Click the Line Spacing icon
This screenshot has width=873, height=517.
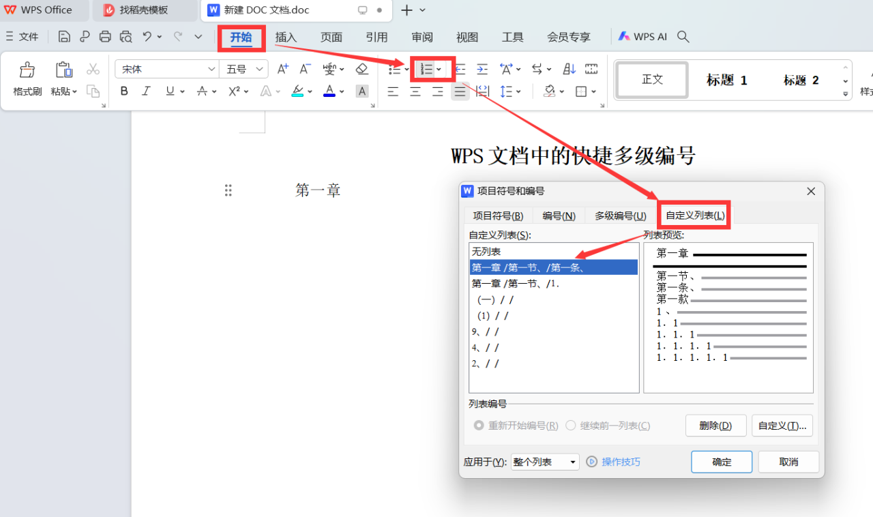[x=506, y=91]
